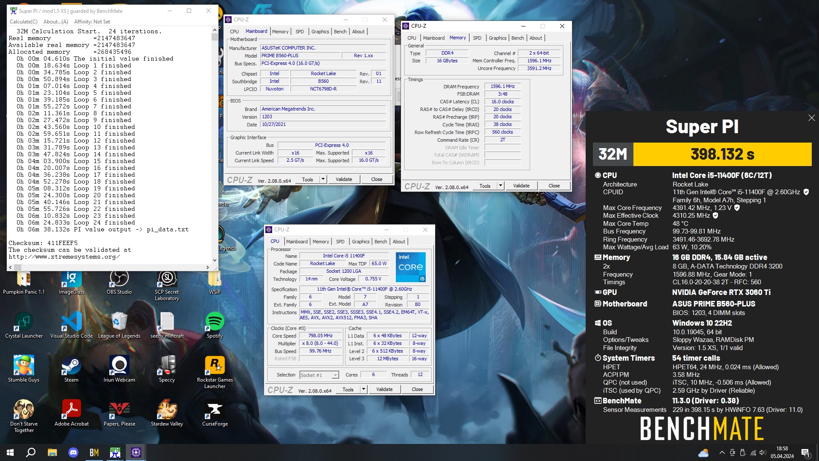Viewport: 819px width, 461px height.
Task: Select the CPU-Z taskbar icon
Action: pyautogui.click(x=136, y=452)
